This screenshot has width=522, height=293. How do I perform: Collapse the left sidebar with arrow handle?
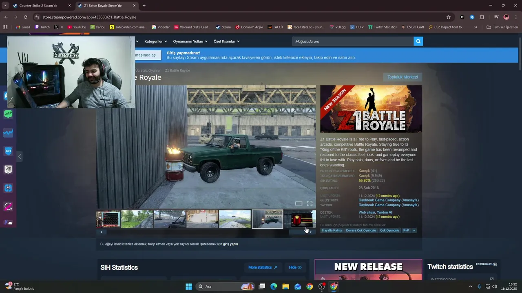point(19,156)
